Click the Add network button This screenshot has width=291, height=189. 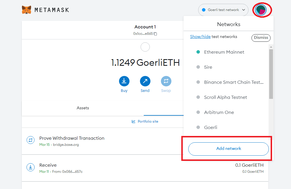[x=228, y=149]
